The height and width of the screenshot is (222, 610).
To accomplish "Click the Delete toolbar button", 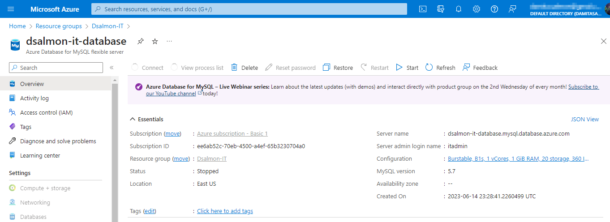I will pos(245,68).
